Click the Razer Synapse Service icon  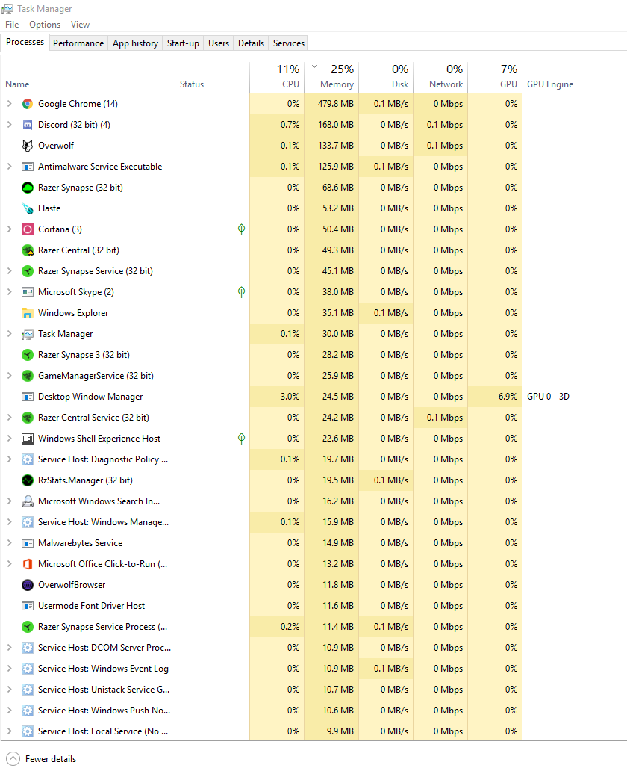pyautogui.click(x=28, y=271)
